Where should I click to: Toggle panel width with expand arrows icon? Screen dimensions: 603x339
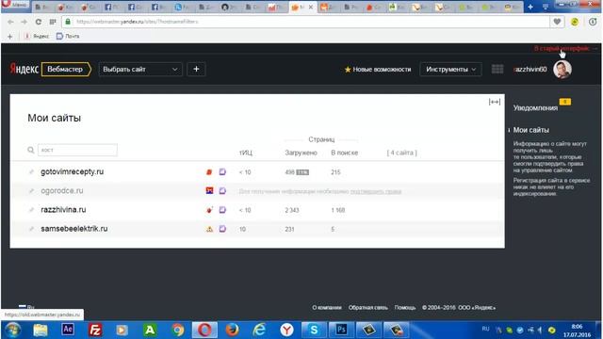[494, 102]
